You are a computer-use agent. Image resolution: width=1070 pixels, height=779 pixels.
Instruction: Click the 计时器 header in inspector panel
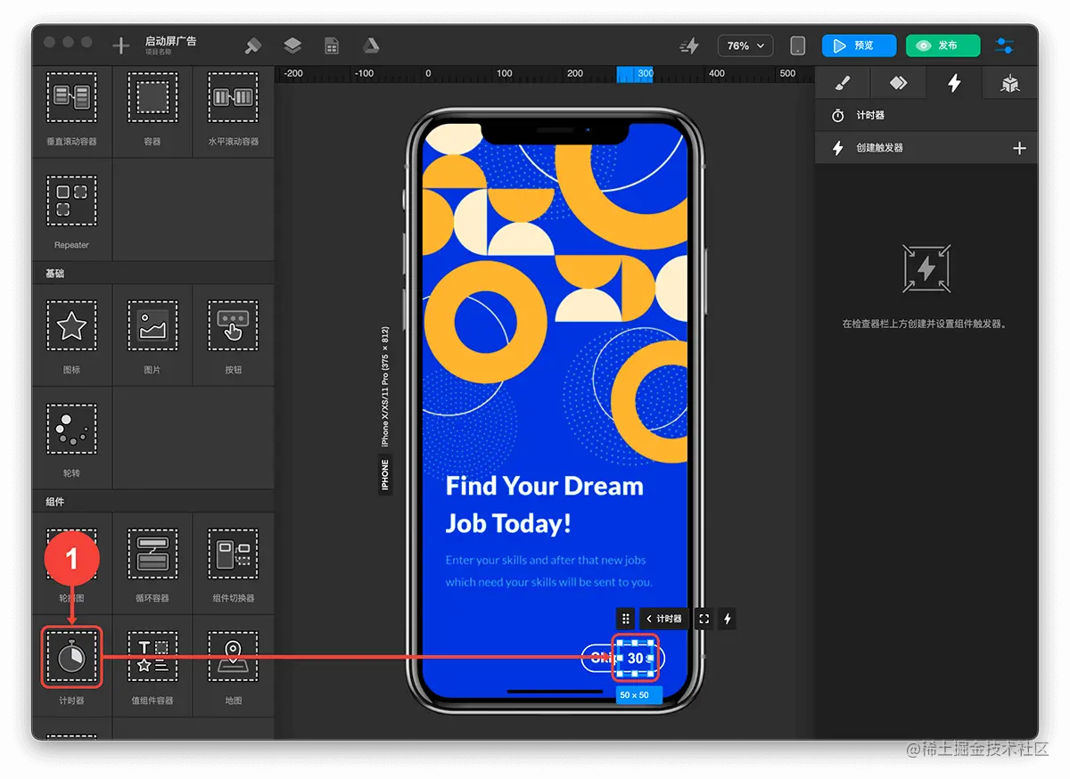coord(926,116)
